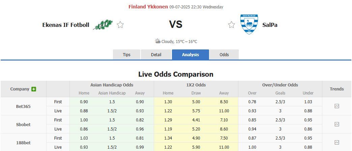Go to the Odds tab

point(224,54)
